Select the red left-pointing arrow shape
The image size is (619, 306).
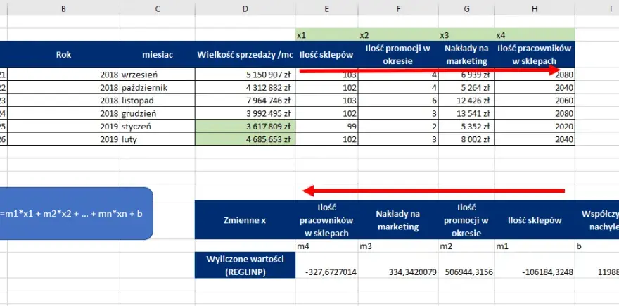tap(433, 191)
